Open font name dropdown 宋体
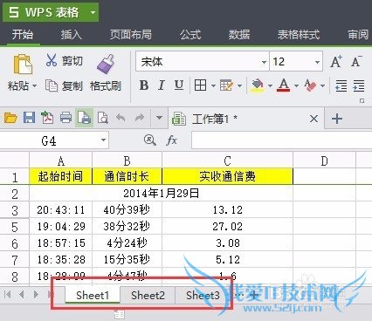 click(264, 62)
